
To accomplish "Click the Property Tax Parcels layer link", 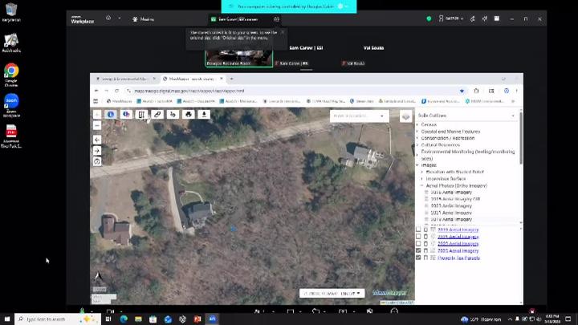I will [458, 258].
